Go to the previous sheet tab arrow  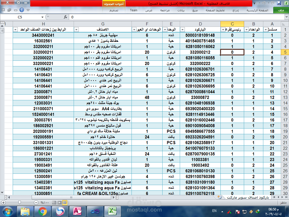coord(282,197)
